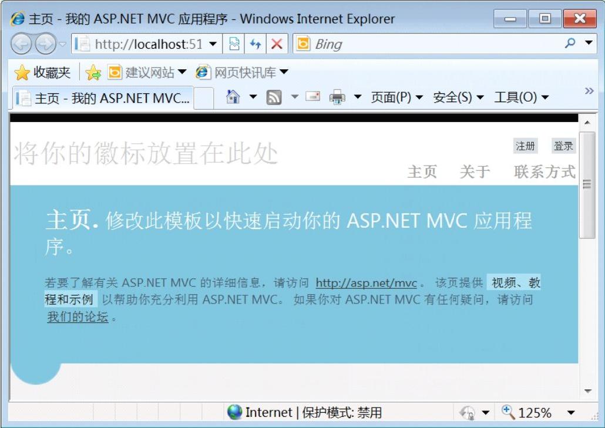
Task: Open the zoom level dropdown arrow
Action: pyautogui.click(x=571, y=413)
